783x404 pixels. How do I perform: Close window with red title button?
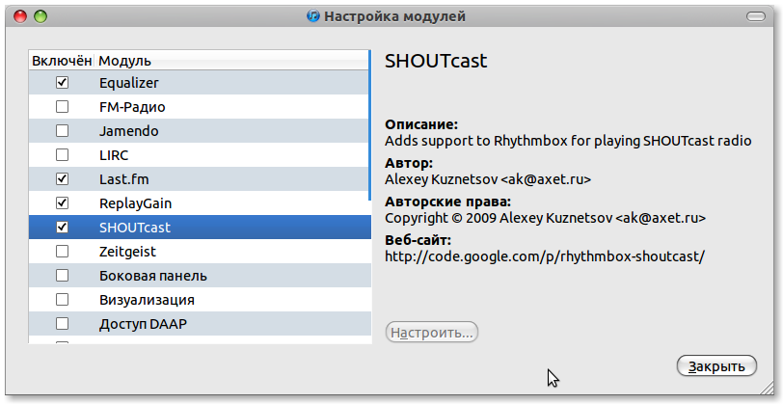(x=20, y=16)
